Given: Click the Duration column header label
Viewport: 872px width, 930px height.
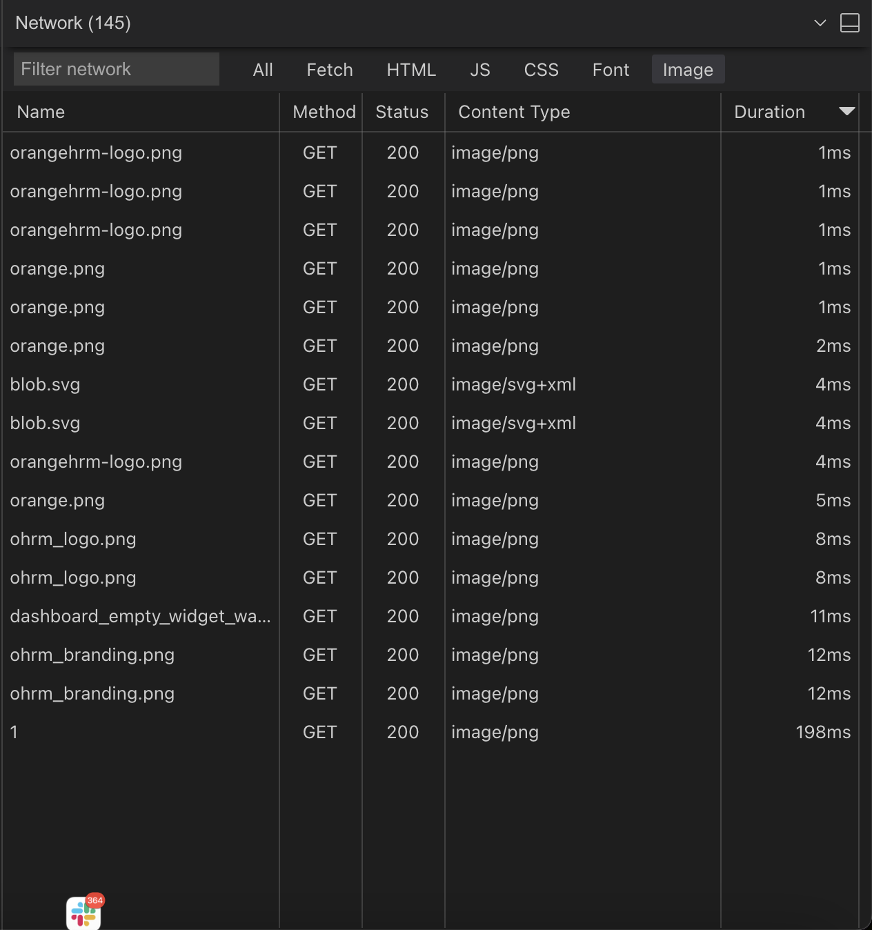Looking at the screenshot, I should pos(769,112).
